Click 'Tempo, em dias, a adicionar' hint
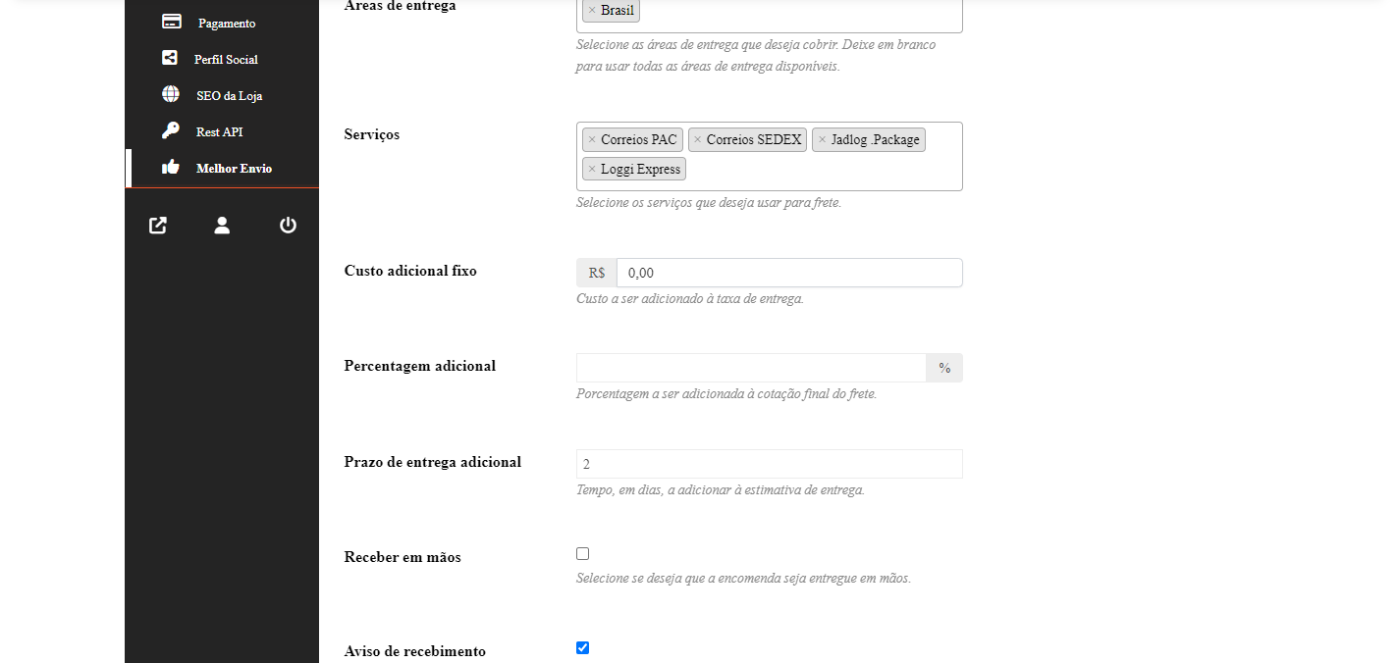The height and width of the screenshot is (663, 1397). tap(721, 489)
